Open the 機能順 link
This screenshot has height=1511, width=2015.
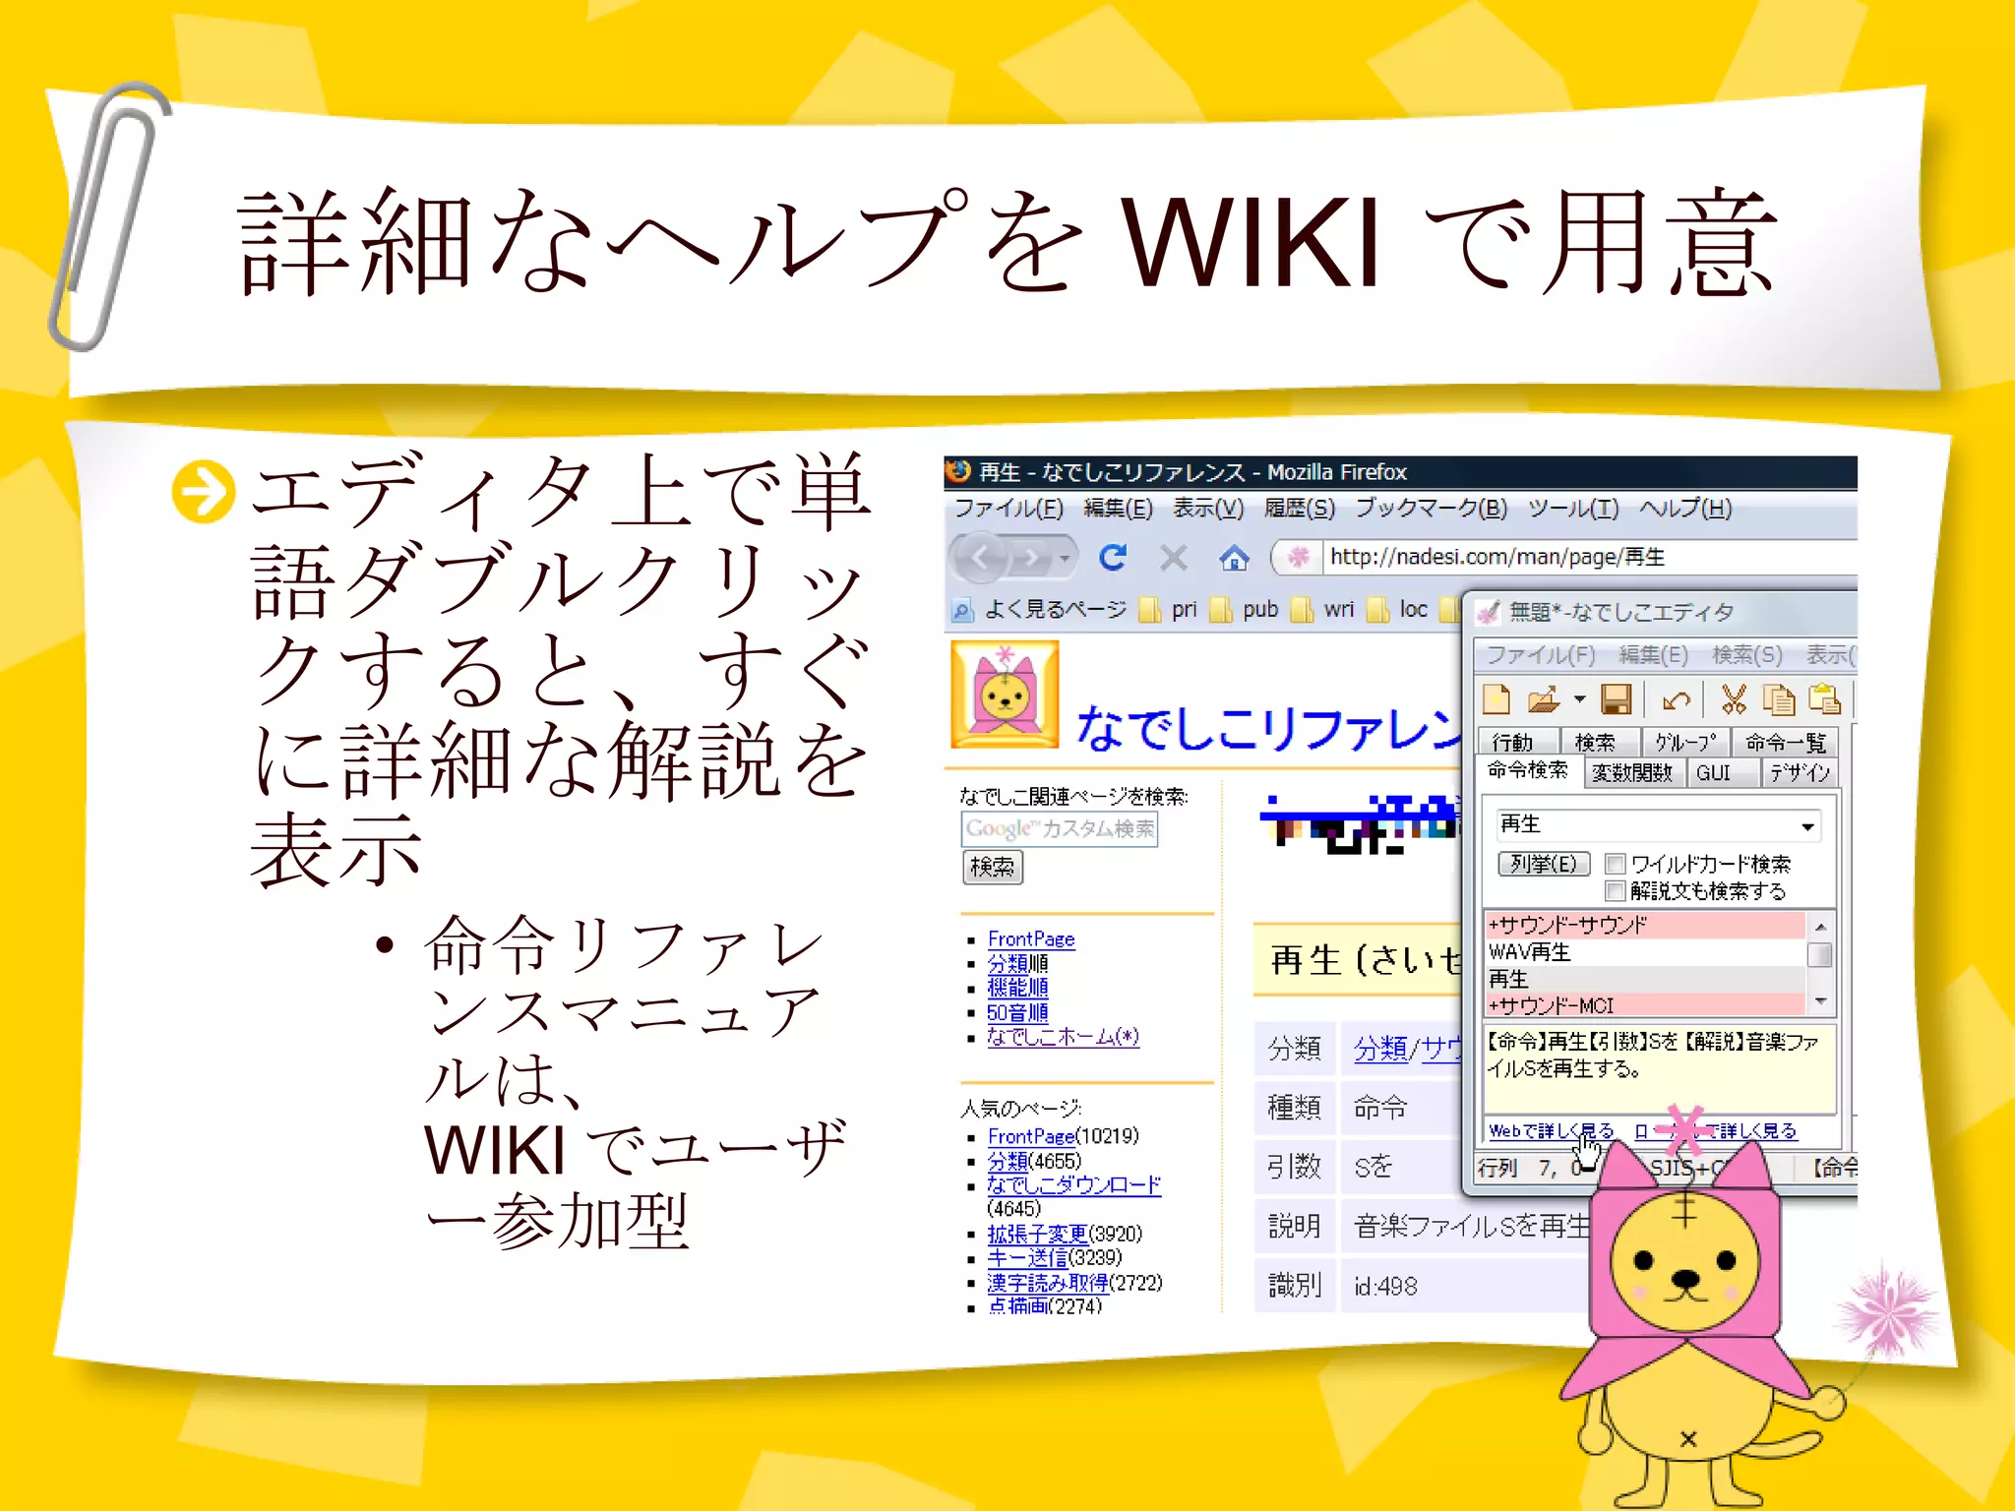1017,988
